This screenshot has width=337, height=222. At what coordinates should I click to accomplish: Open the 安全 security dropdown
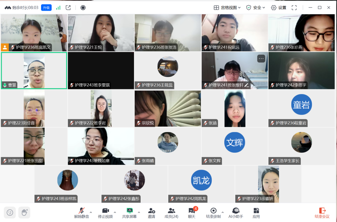256,8
